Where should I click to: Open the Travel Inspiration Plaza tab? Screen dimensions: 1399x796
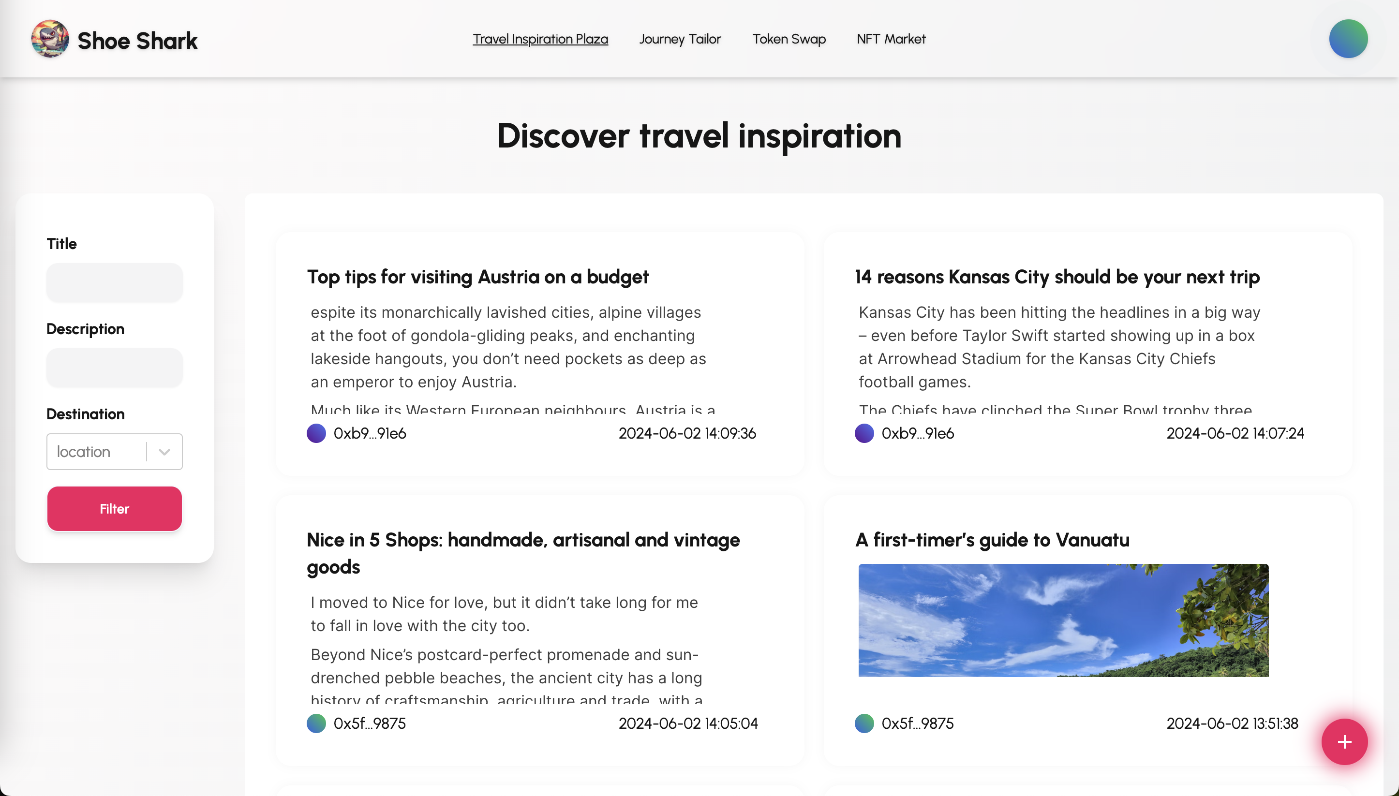(539, 39)
